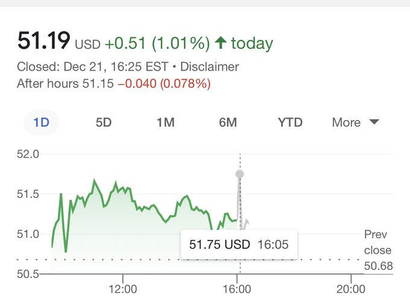Image resolution: width=410 pixels, height=307 pixels.
Task: Click the gray hover dot on chart
Action: point(239,174)
